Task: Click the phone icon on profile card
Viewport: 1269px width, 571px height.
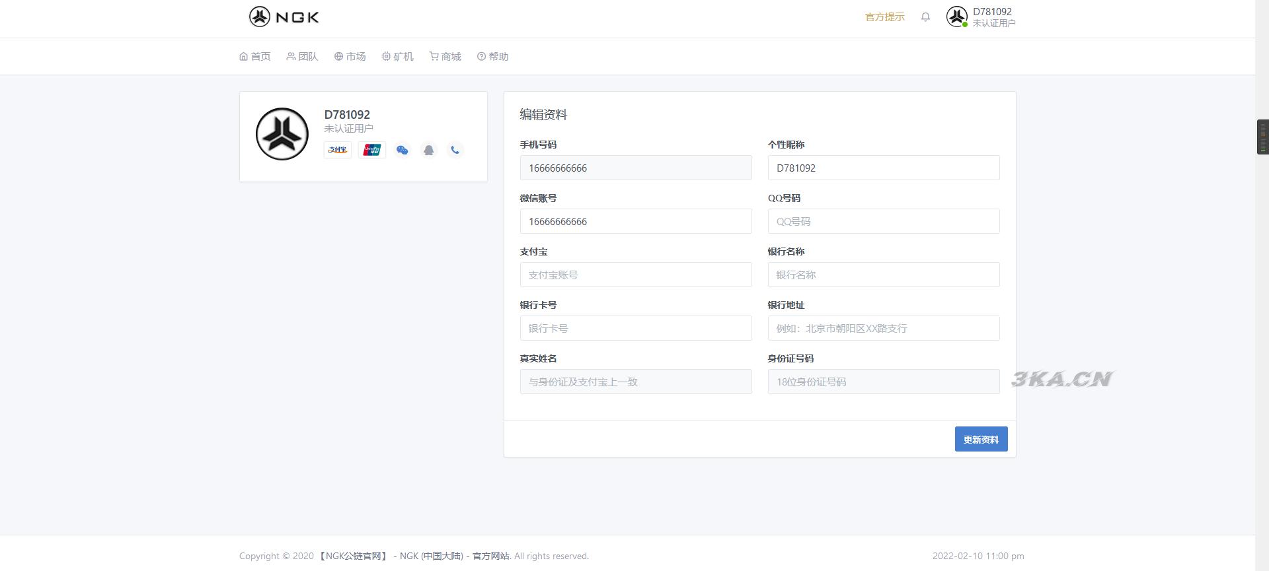Action: (x=455, y=150)
